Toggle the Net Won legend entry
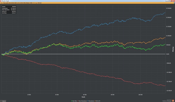175x102 pixels. [x=74, y=101]
